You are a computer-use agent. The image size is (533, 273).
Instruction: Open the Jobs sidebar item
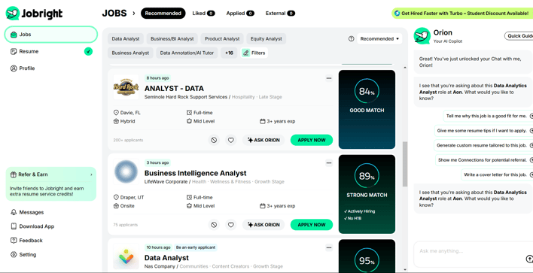[x=51, y=35]
